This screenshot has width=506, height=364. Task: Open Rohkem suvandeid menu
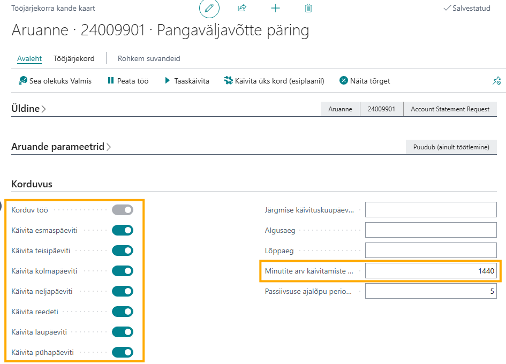click(x=149, y=58)
